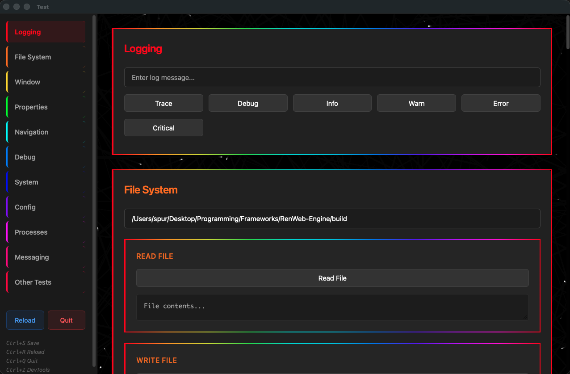Viewport: 570px width, 374px height.
Task: Send an Info log message
Action: coord(332,103)
